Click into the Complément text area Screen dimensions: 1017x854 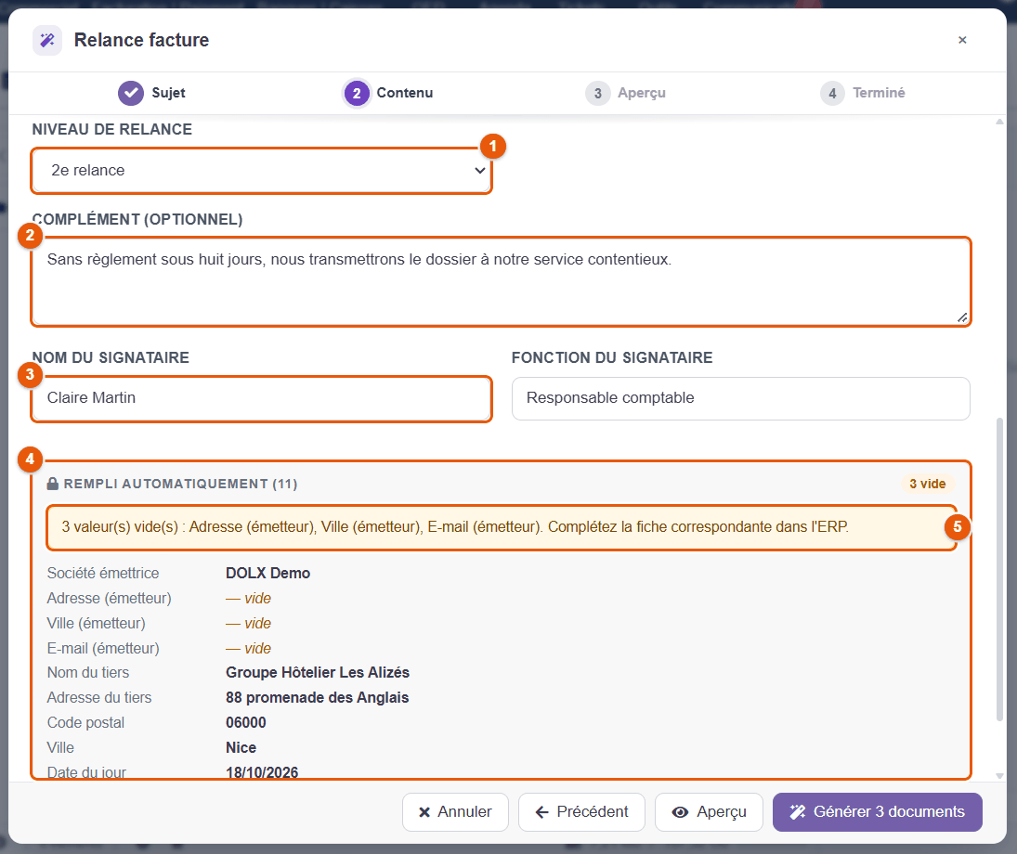coord(501,281)
